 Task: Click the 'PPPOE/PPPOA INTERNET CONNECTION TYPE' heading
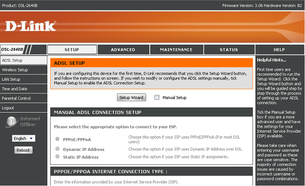click(111, 172)
